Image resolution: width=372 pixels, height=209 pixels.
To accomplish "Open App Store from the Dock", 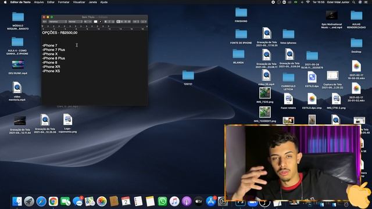I will 210,201.
